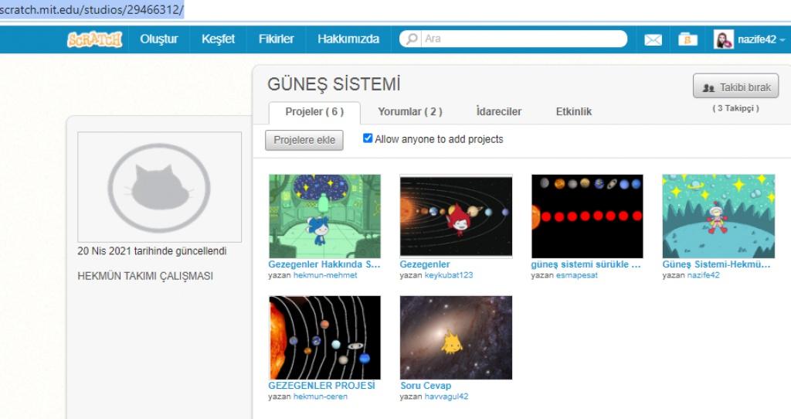Screen dimensions: 791x419
Task: Open author link hekmun-mehmet
Action: pos(325,275)
